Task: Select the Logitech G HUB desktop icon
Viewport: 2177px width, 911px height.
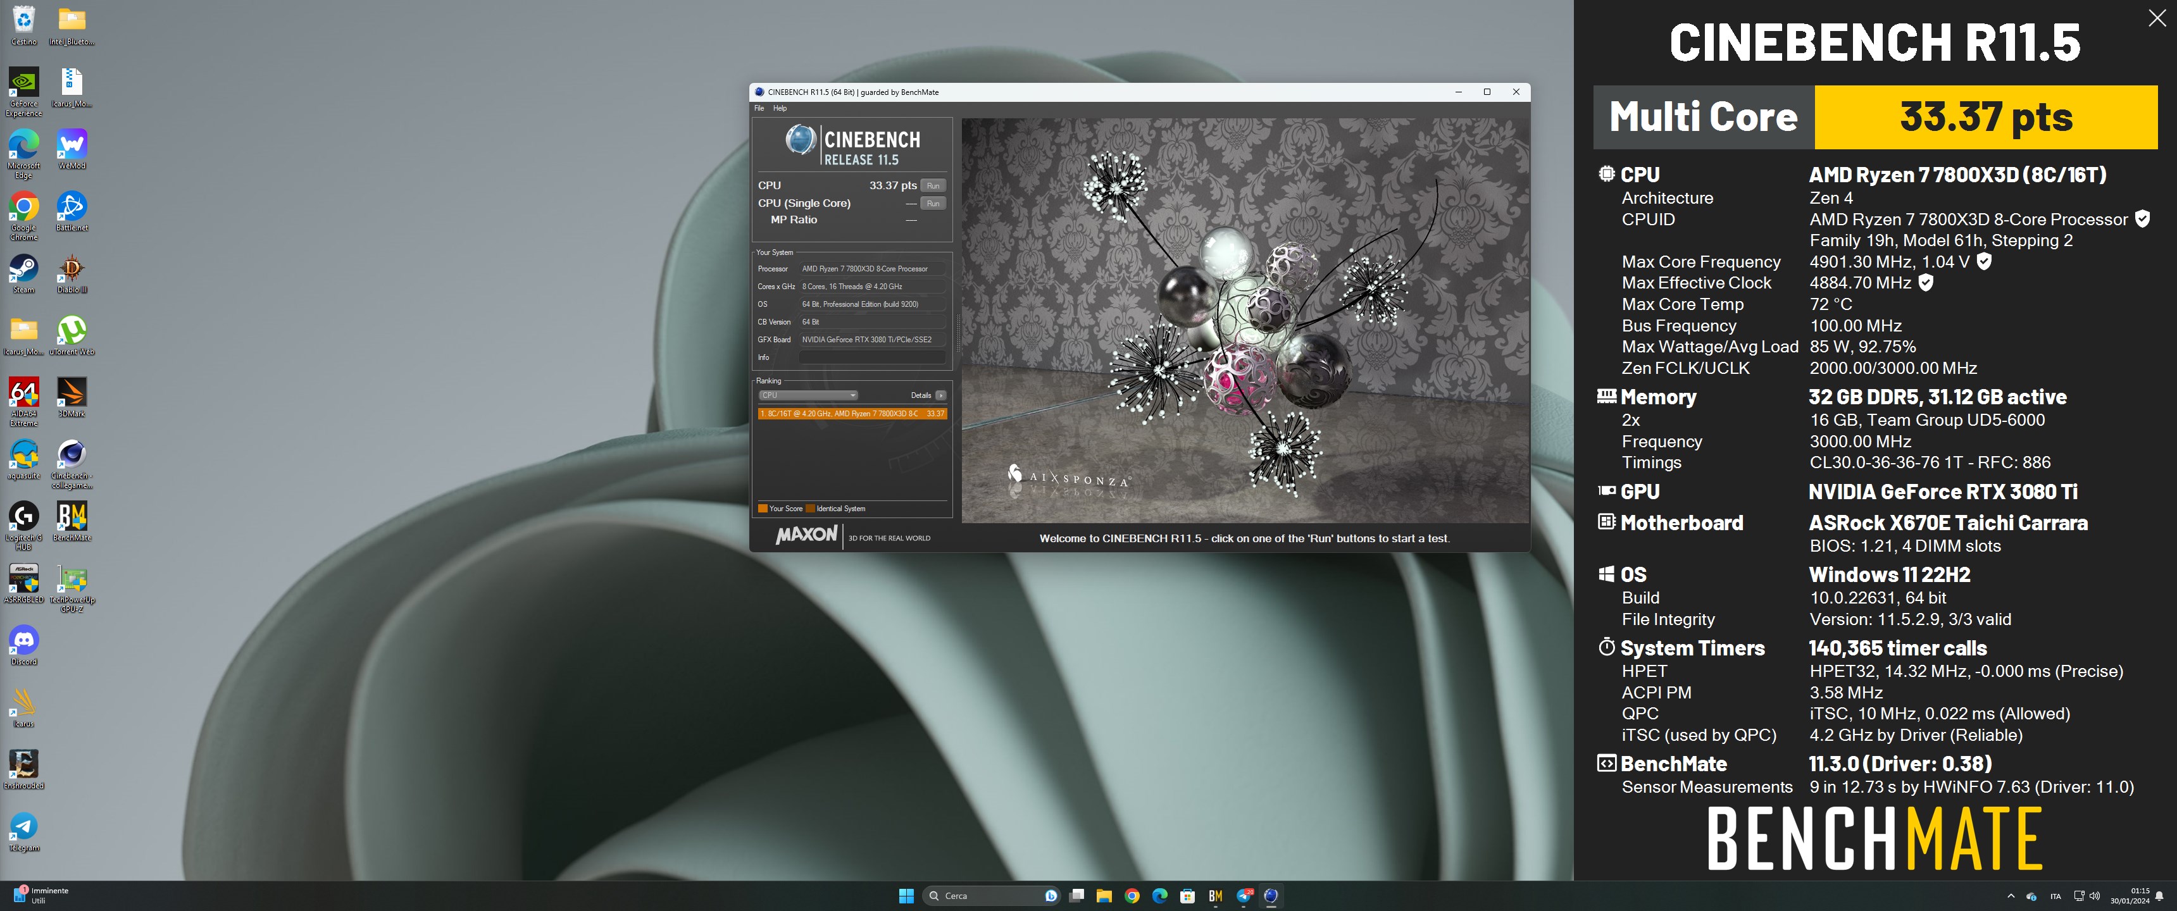Action: pos(23,526)
